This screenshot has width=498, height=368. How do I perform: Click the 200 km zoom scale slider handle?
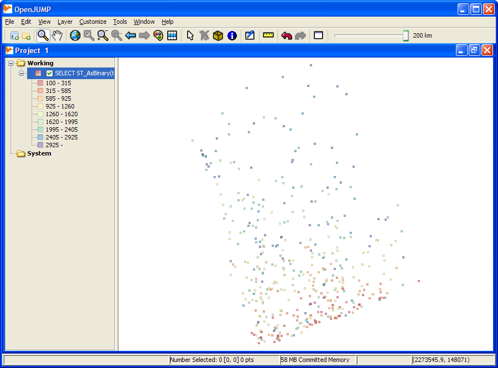tap(406, 35)
